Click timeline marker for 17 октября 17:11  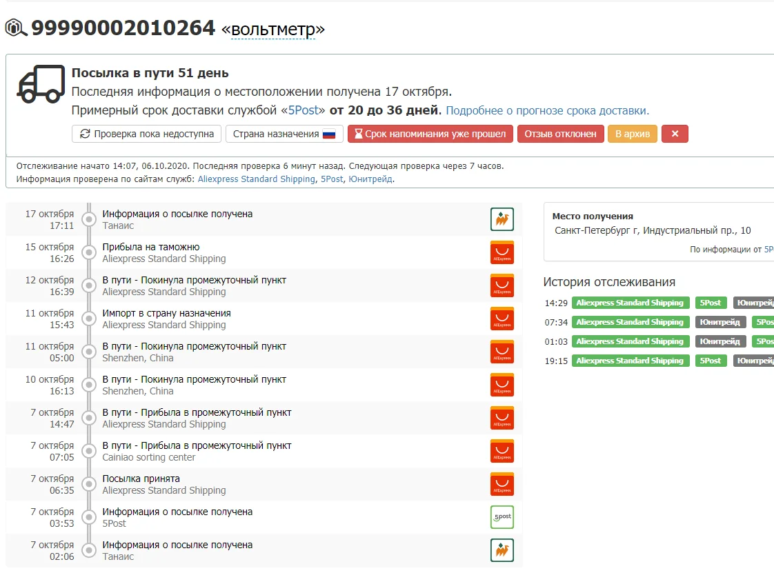89,219
